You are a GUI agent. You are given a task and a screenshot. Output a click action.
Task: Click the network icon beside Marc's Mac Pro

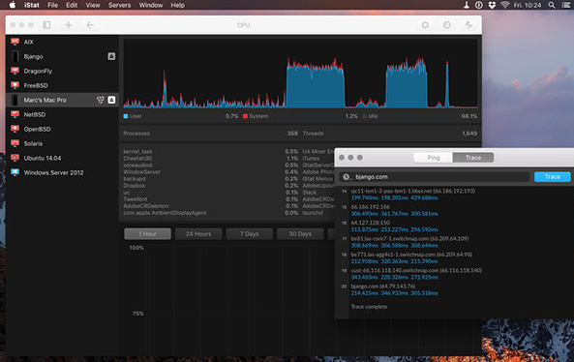click(x=101, y=100)
